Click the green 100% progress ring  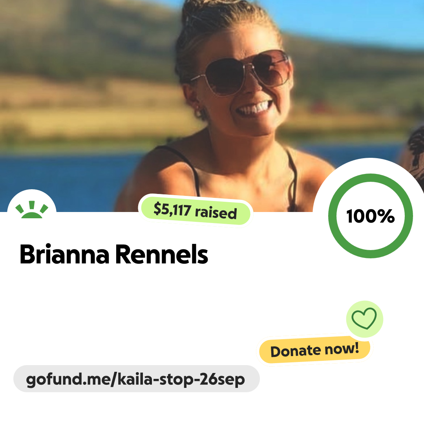coord(371,216)
